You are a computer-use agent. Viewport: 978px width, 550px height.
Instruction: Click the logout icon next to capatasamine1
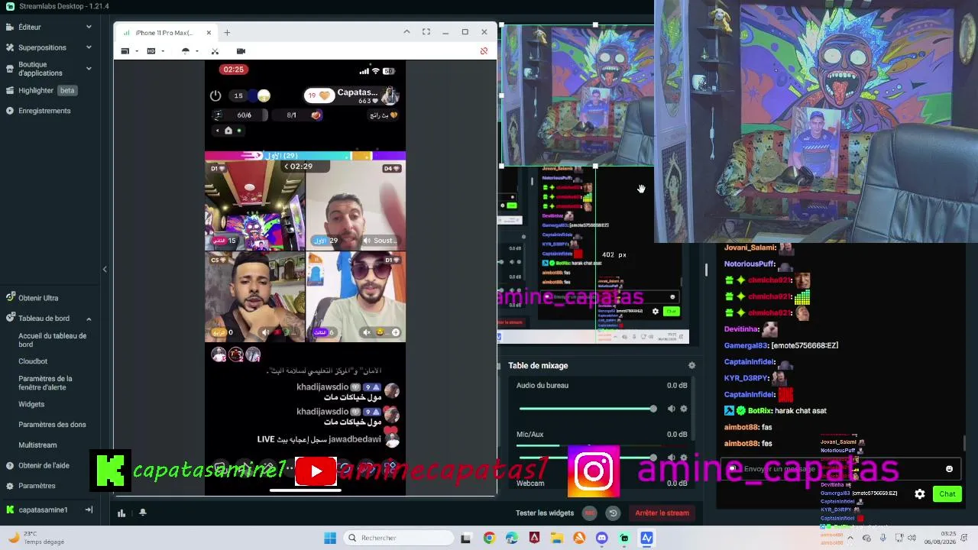point(89,510)
